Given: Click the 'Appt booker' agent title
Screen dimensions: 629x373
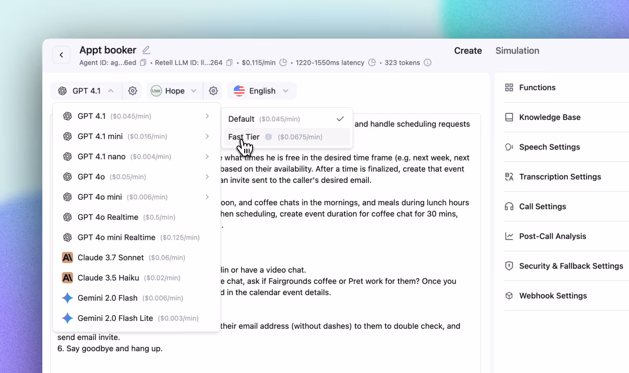Looking at the screenshot, I should point(108,50).
